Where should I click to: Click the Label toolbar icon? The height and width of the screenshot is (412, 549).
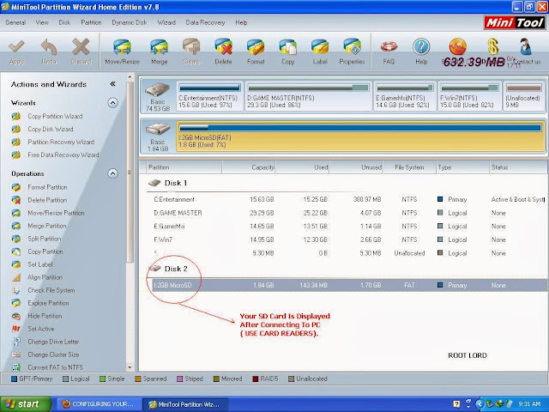[320, 47]
